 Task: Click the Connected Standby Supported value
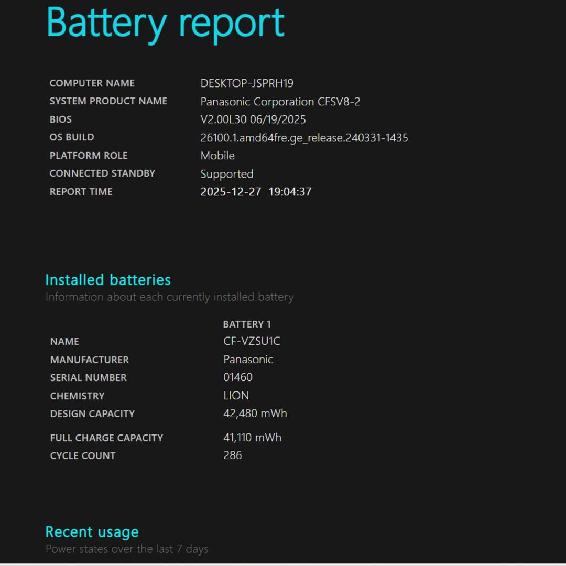226,174
